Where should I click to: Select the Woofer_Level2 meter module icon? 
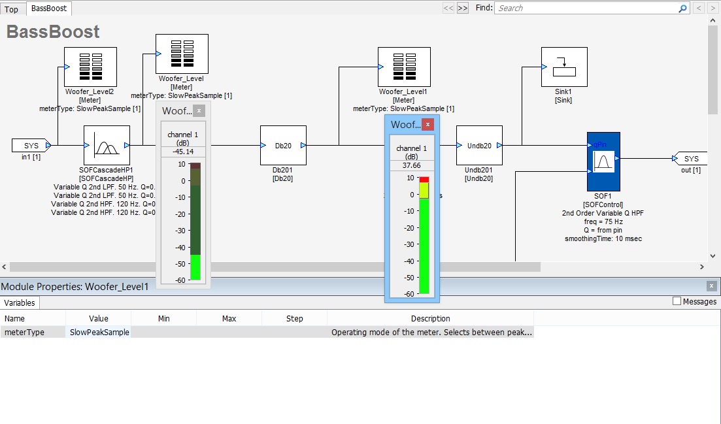(91, 67)
